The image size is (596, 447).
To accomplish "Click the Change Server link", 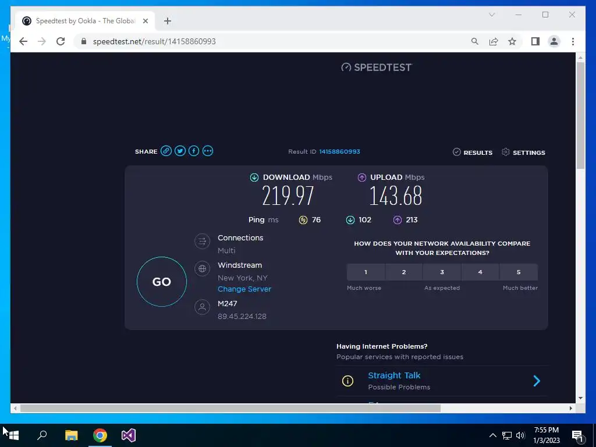I will click(244, 289).
